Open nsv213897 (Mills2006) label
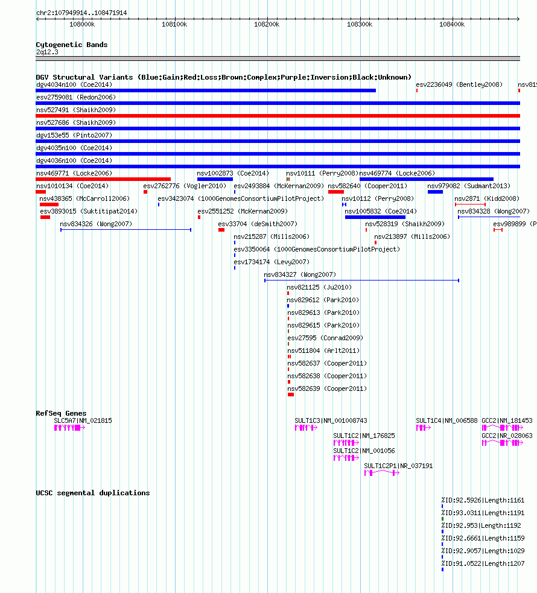 pyautogui.click(x=412, y=236)
